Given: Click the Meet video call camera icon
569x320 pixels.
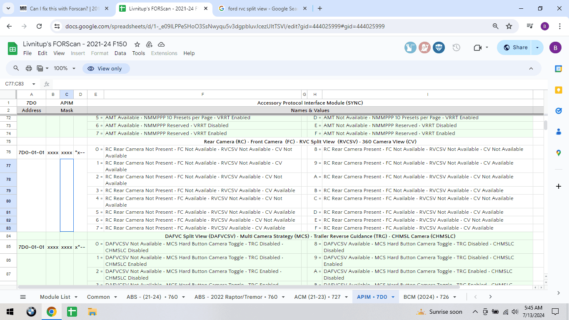Looking at the screenshot, I should point(478,47).
